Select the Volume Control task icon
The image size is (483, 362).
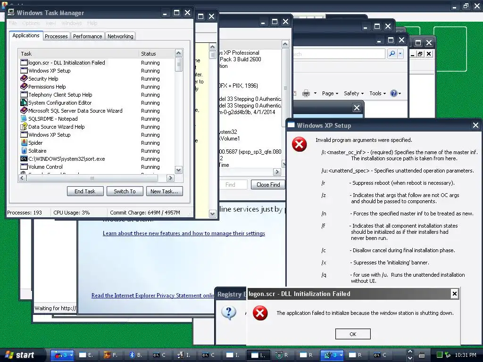point(24,166)
